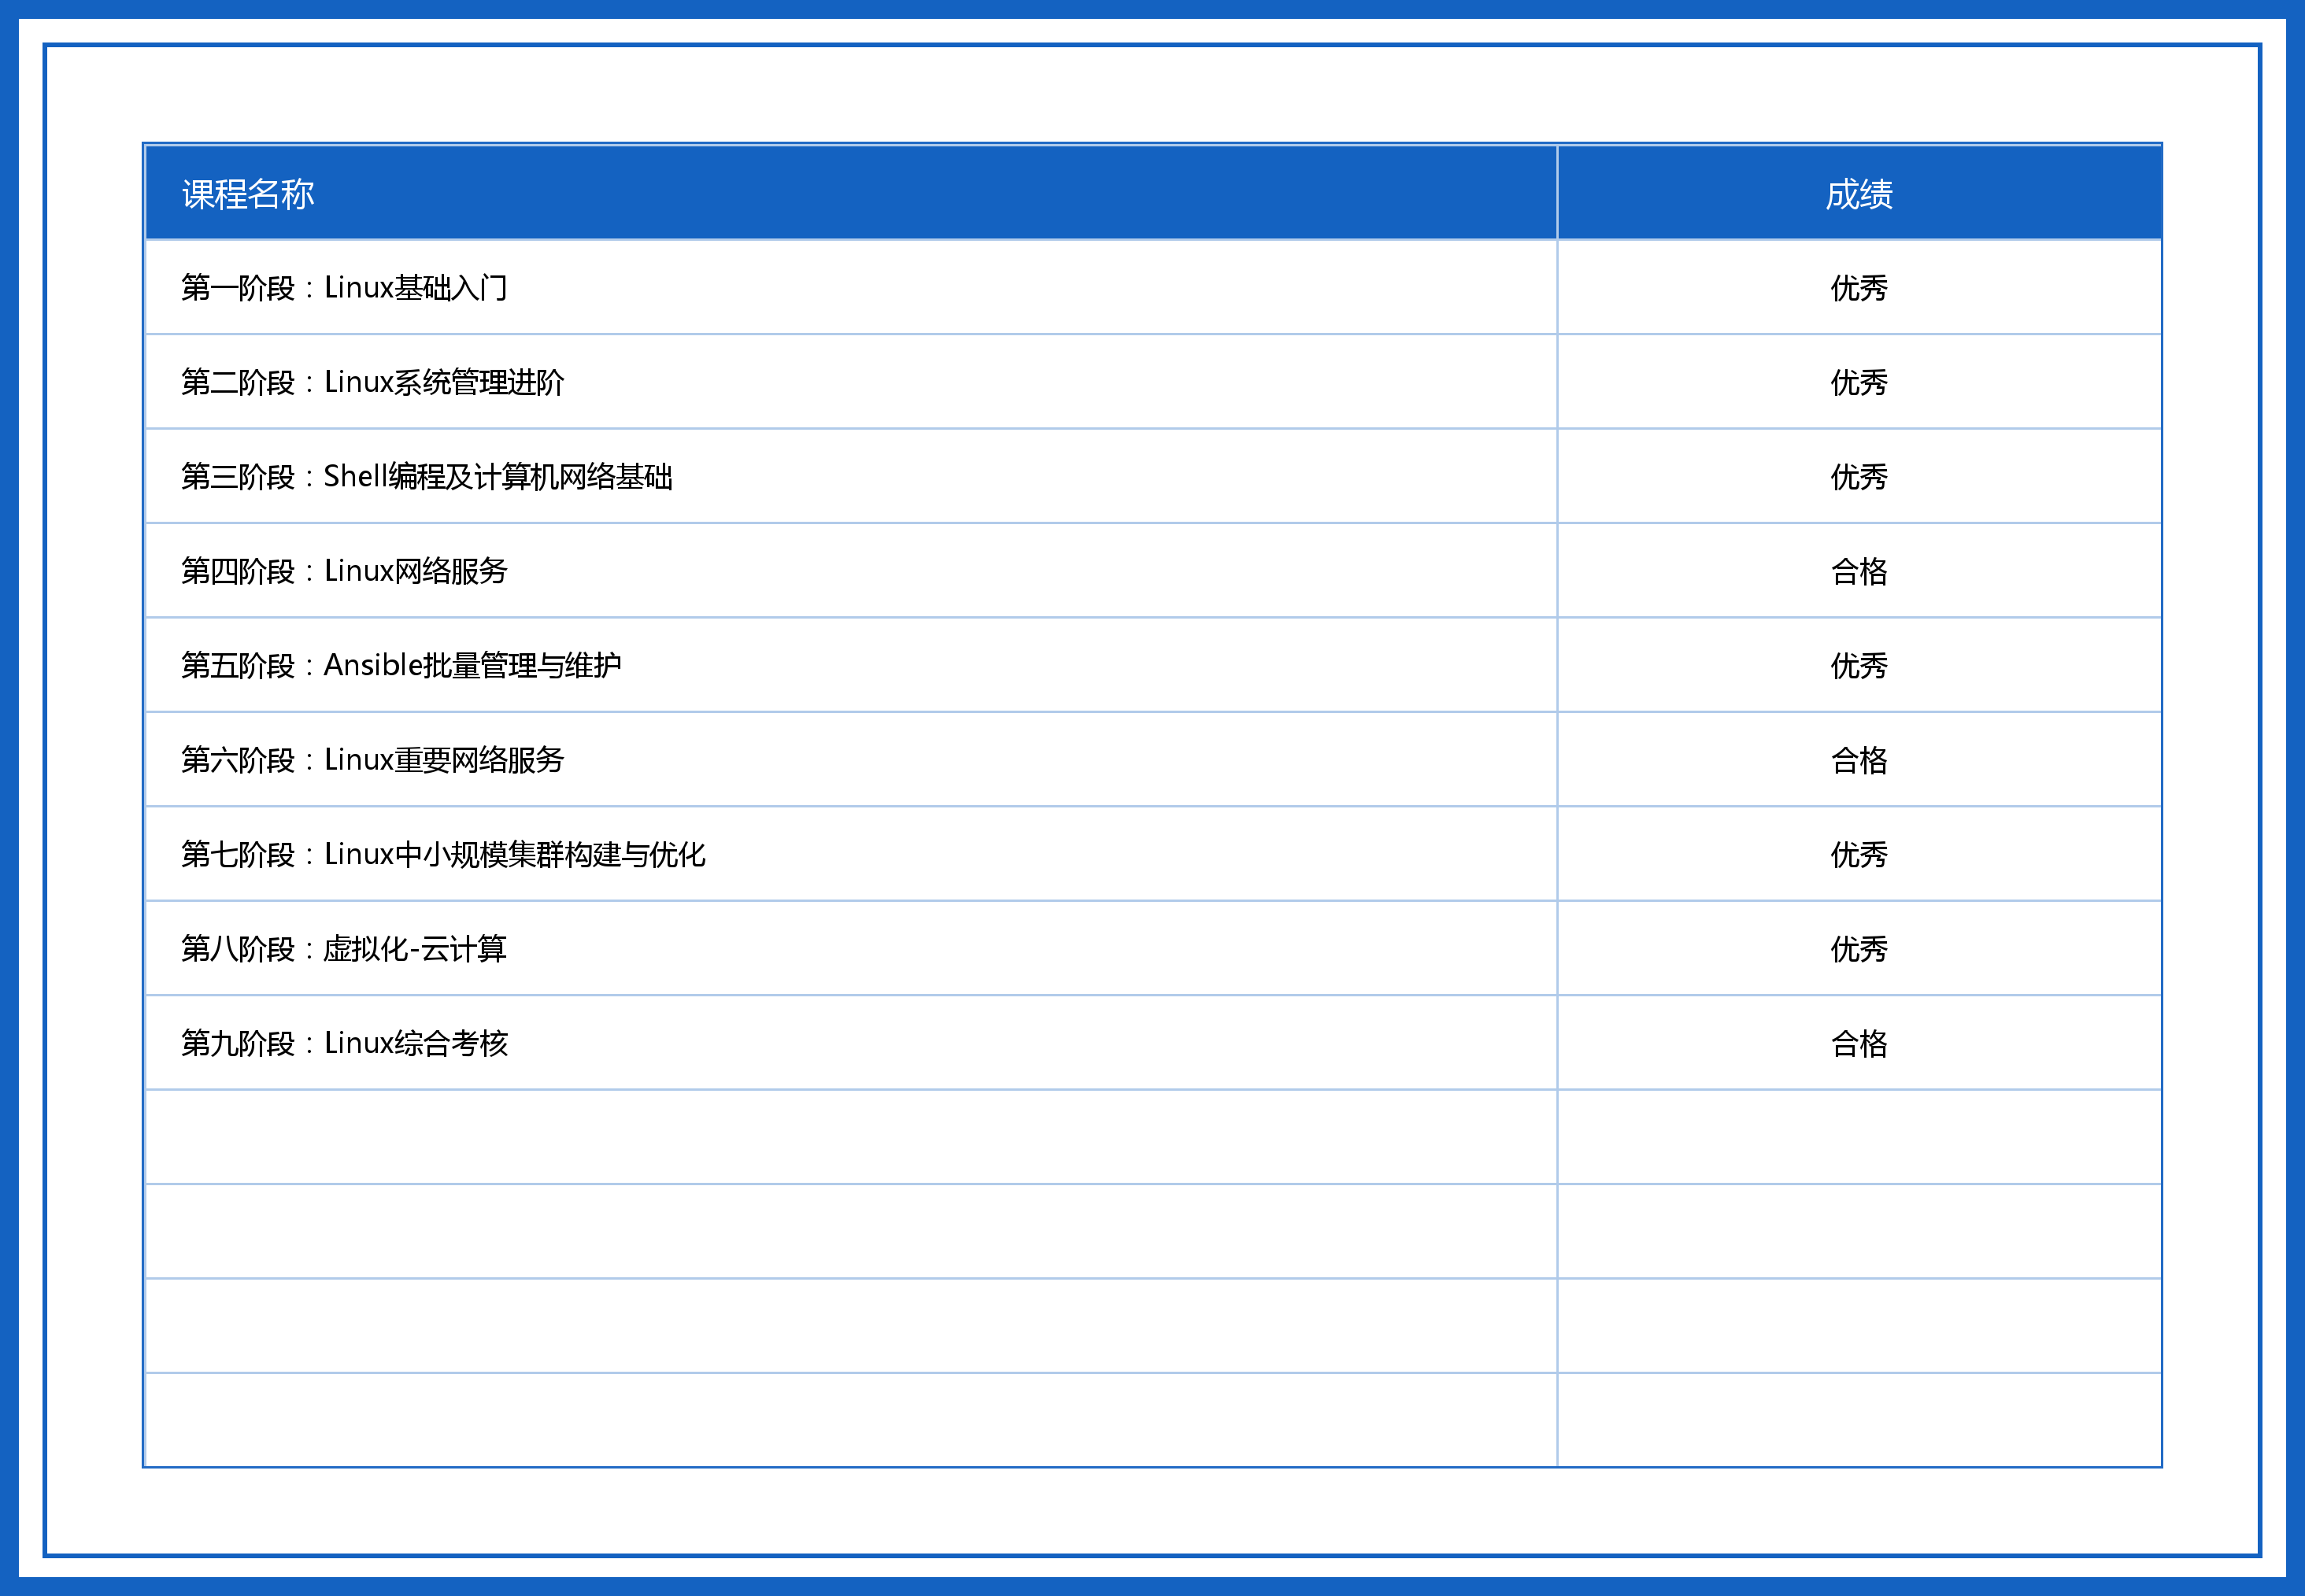The width and height of the screenshot is (2305, 1596).
Task: Click 第三阶段：Shell编程及计算机网络基础 cell
Action: [x=426, y=477]
